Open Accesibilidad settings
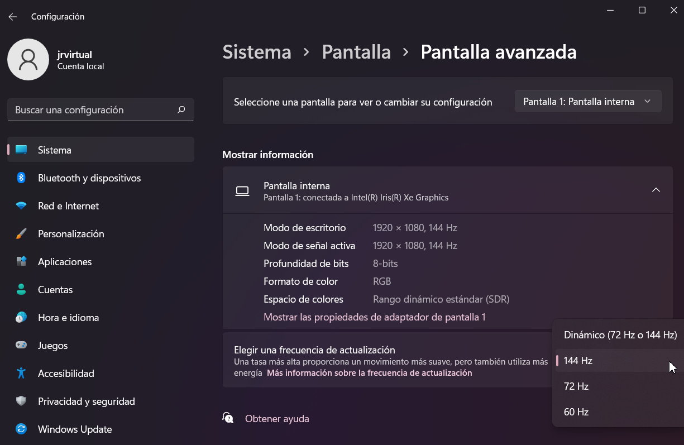This screenshot has width=684, height=445. [65, 373]
